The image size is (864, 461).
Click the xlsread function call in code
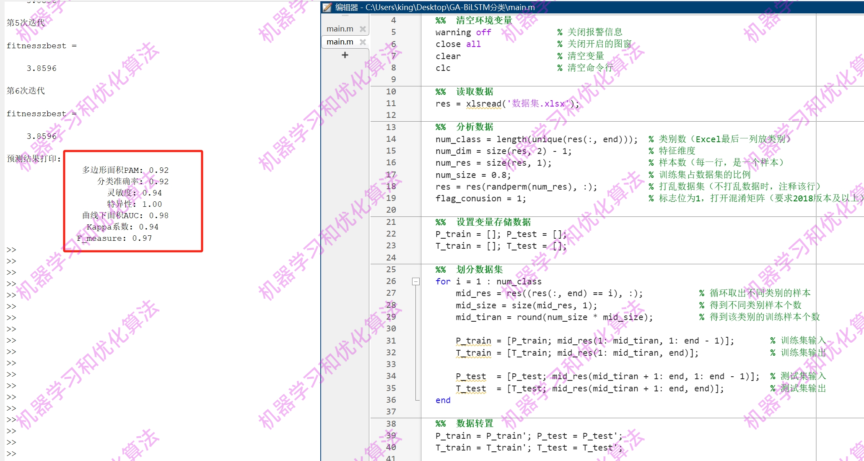(x=483, y=104)
